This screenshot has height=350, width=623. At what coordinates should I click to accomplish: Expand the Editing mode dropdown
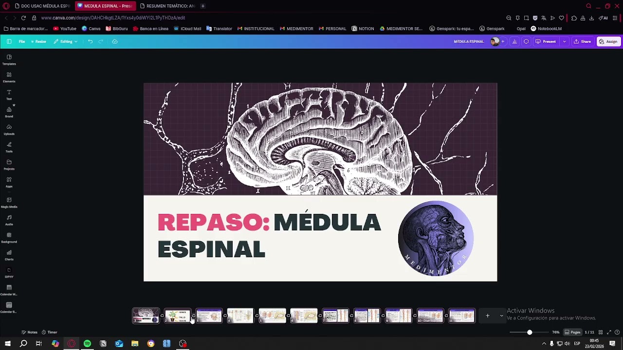point(66,41)
